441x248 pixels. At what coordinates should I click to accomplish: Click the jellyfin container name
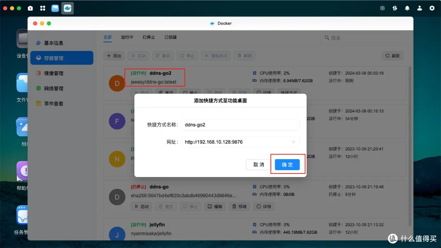(157, 225)
